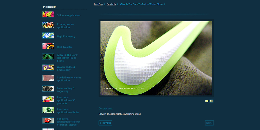Click the Functional application—3C products thumbnail
The image size is (260, 130).
coord(48,99)
